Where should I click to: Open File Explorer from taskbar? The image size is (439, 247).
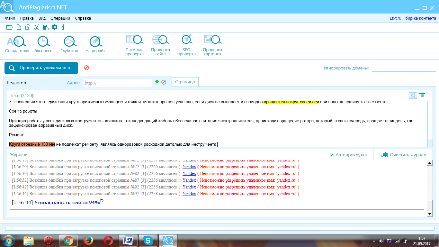click(x=29, y=240)
